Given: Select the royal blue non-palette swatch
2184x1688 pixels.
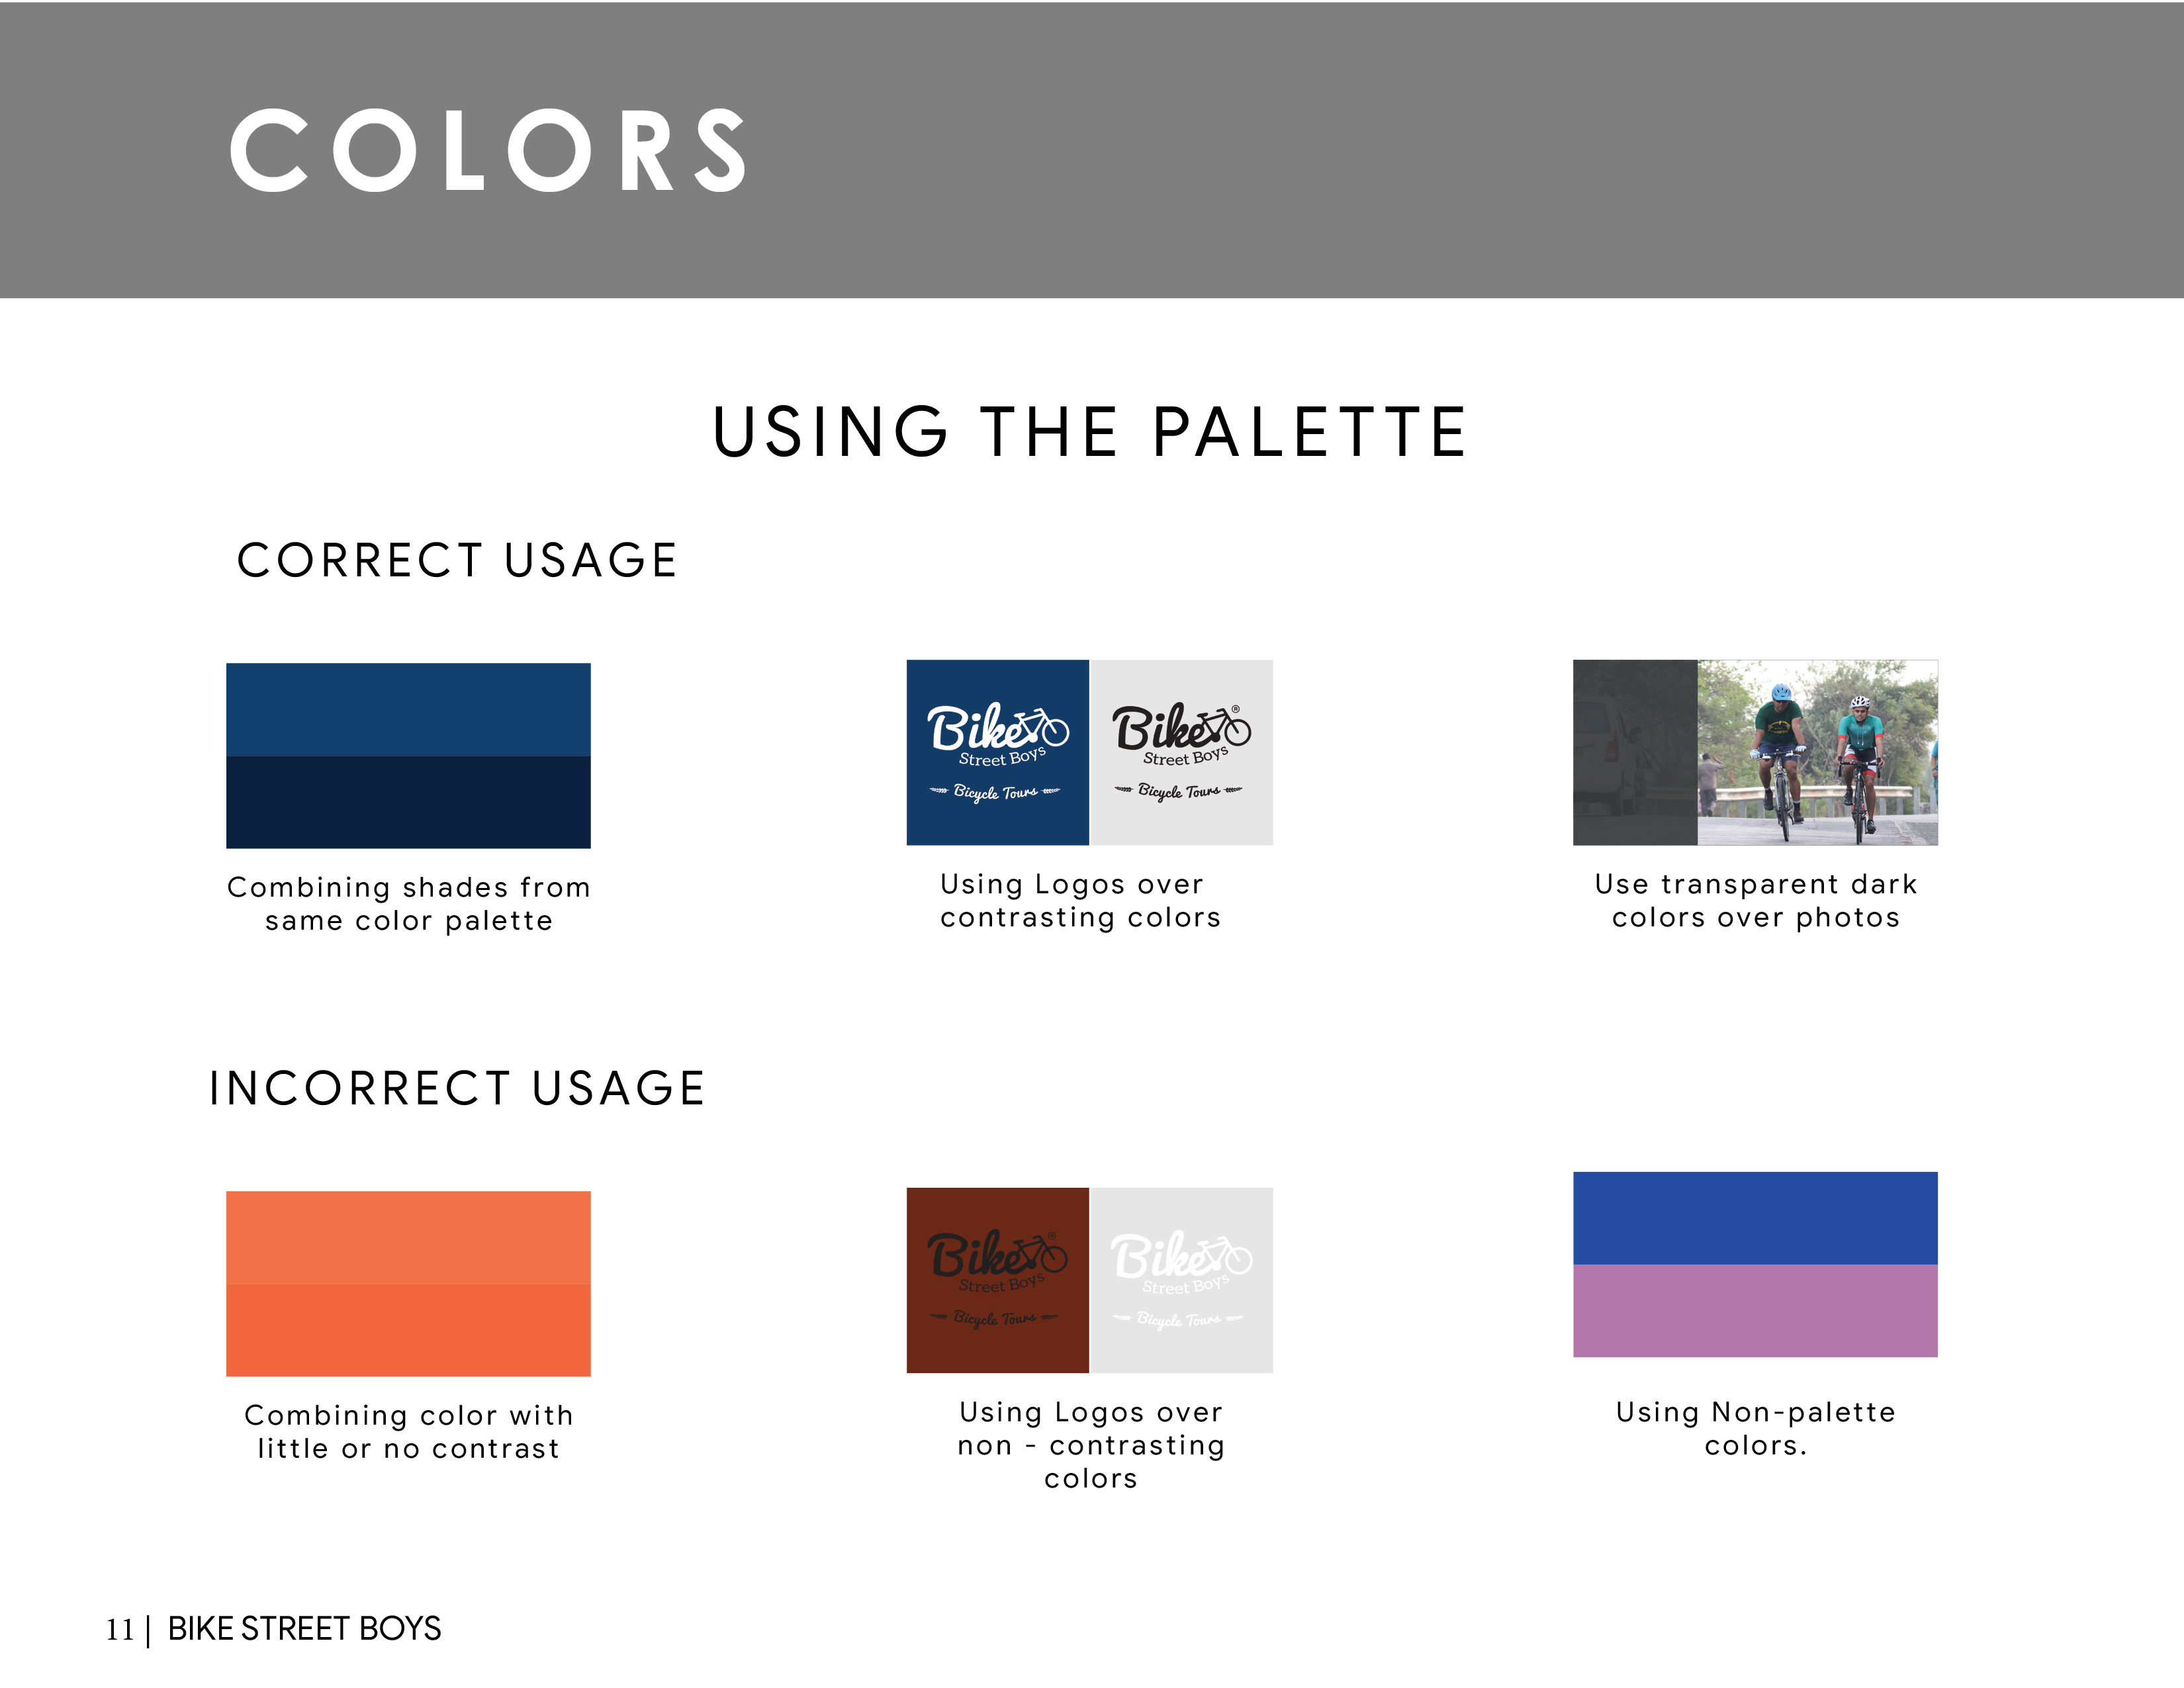Looking at the screenshot, I should [x=1755, y=1218].
